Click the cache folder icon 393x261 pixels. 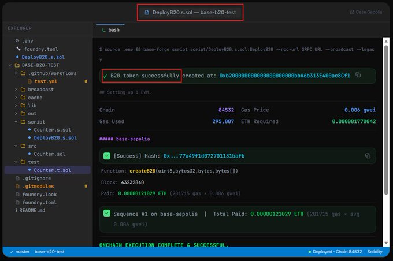click(23, 98)
